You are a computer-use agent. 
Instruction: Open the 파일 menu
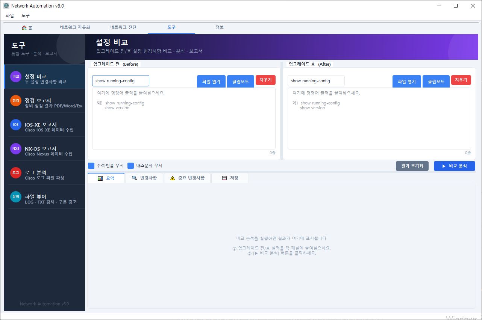[10, 15]
